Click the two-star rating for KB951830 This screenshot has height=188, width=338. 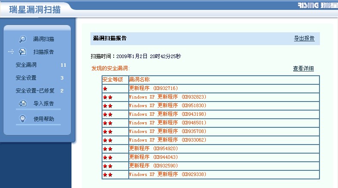(108, 106)
